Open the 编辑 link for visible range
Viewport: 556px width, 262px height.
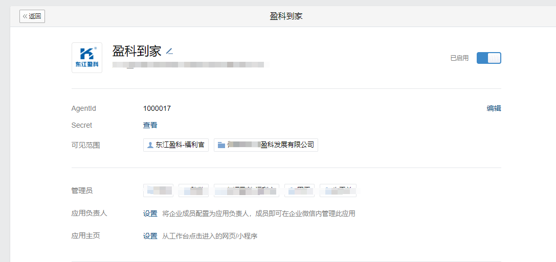click(494, 108)
